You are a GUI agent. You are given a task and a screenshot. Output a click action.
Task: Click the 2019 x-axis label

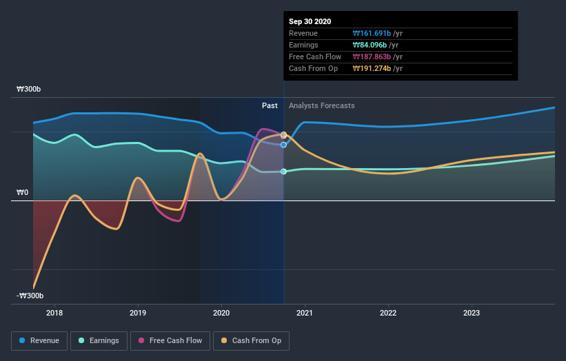click(x=138, y=313)
